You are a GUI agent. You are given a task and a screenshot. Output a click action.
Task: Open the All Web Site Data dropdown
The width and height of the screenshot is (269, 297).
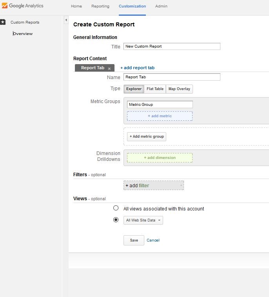pyautogui.click(x=143, y=220)
